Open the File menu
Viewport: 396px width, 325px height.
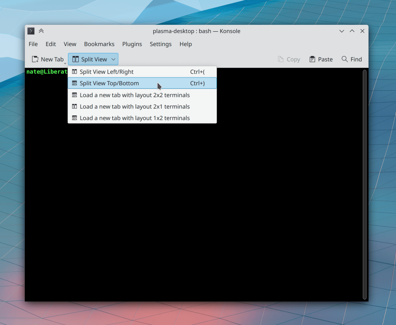point(33,44)
